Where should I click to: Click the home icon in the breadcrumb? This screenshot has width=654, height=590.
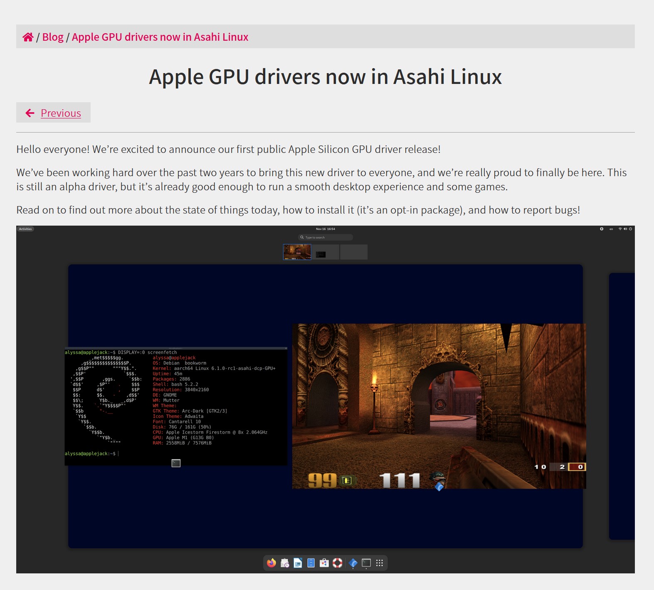coord(28,37)
